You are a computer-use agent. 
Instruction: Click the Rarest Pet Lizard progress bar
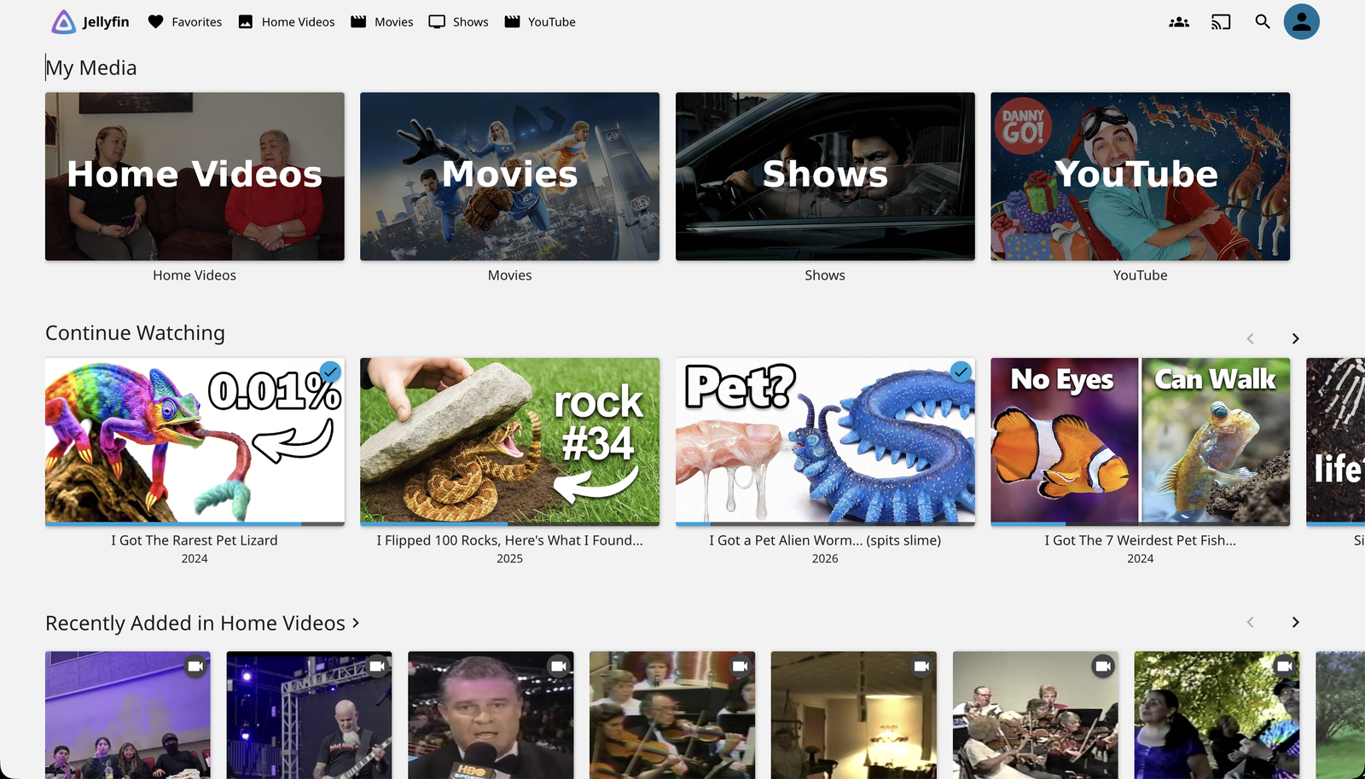(195, 523)
